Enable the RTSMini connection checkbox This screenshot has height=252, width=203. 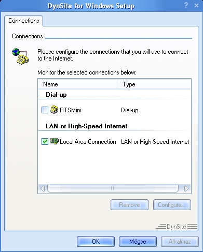(45, 110)
